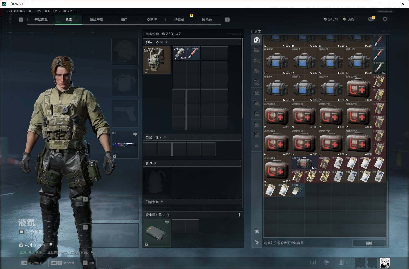This screenshot has height=269, width=409.
Task: Click the help question mark beside 口袋
Action: point(165,138)
